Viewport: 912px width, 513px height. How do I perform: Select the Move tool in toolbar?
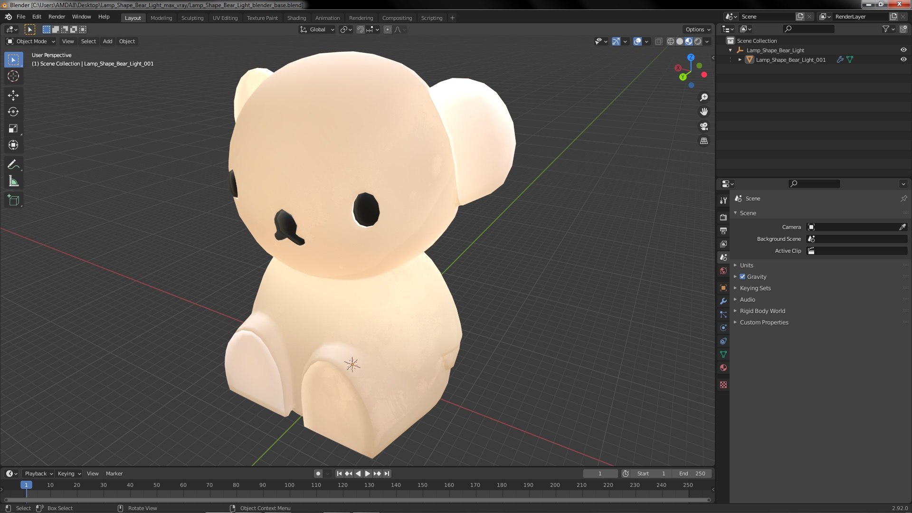[13, 95]
